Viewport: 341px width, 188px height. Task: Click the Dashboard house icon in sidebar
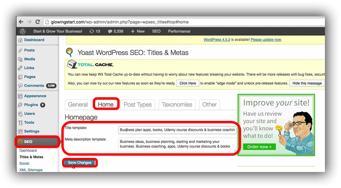click(20, 40)
